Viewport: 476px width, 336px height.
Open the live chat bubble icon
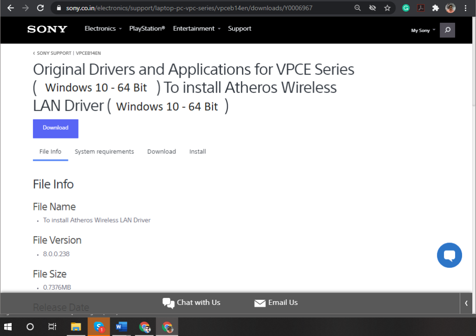(449, 255)
